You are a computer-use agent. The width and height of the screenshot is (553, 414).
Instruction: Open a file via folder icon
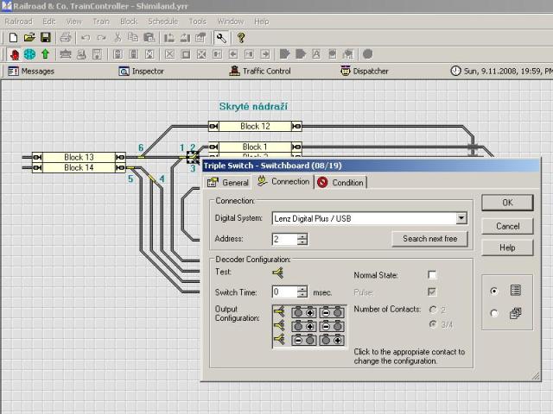(x=29, y=38)
